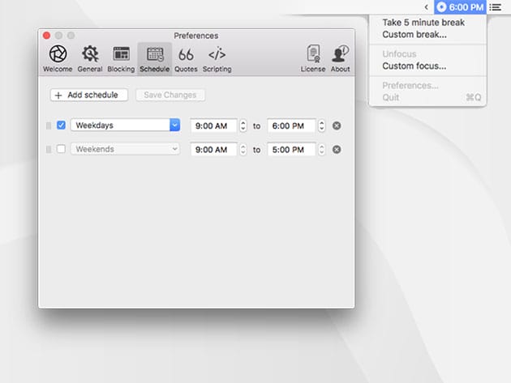Image resolution: width=511 pixels, height=383 pixels.
Task: Click the Weekends 5:00 PM end field
Action: pos(291,149)
